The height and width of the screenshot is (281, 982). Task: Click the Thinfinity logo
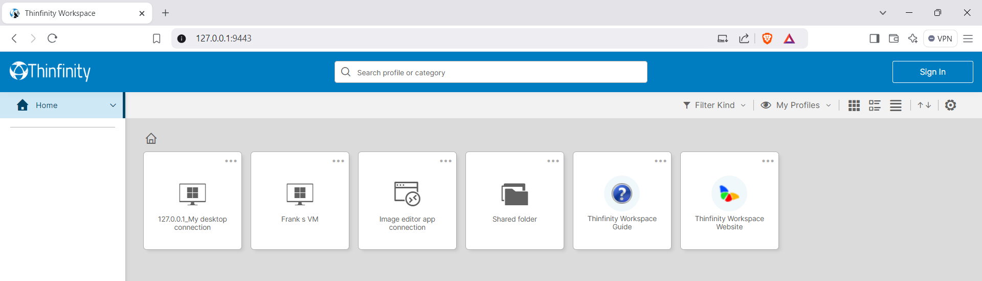tap(50, 71)
